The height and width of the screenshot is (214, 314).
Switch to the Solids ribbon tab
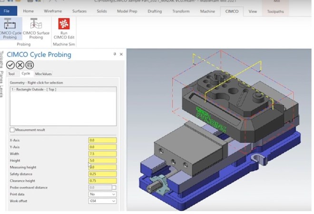pyautogui.click(x=102, y=11)
